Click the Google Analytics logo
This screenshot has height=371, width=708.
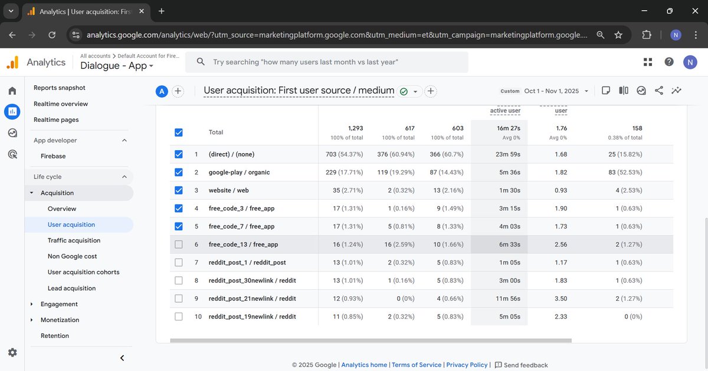(x=11, y=62)
